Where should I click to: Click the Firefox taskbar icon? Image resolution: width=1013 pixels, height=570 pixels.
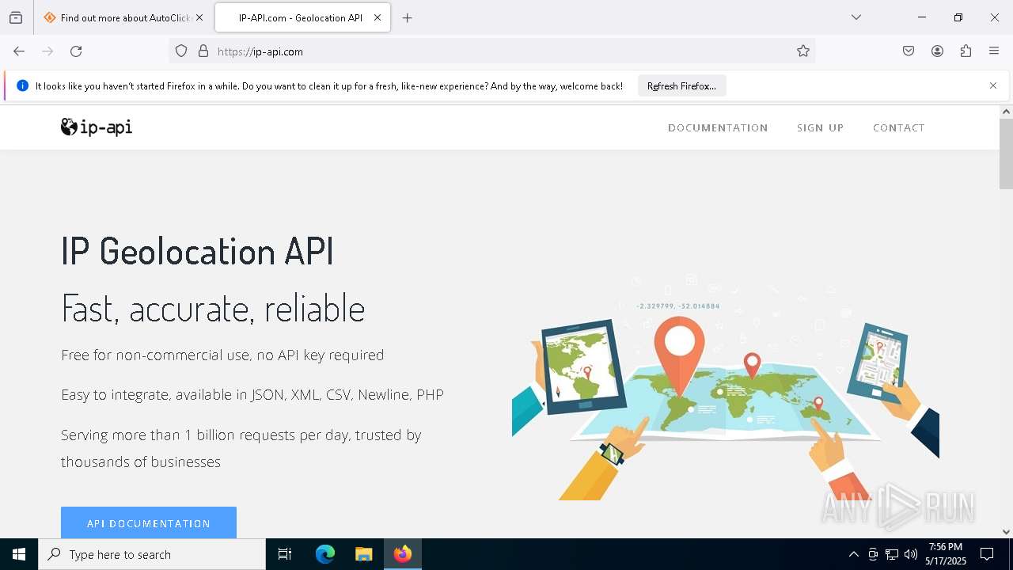point(403,554)
